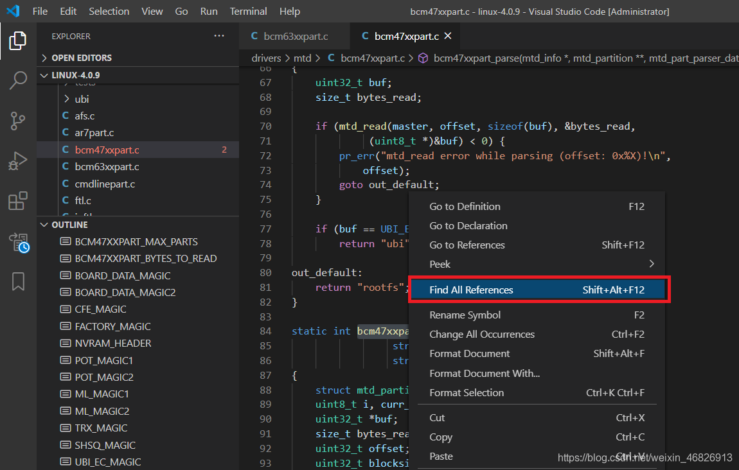Click constant icon beside NVRAM_HEADER
The height and width of the screenshot is (470, 739).
[x=66, y=343]
